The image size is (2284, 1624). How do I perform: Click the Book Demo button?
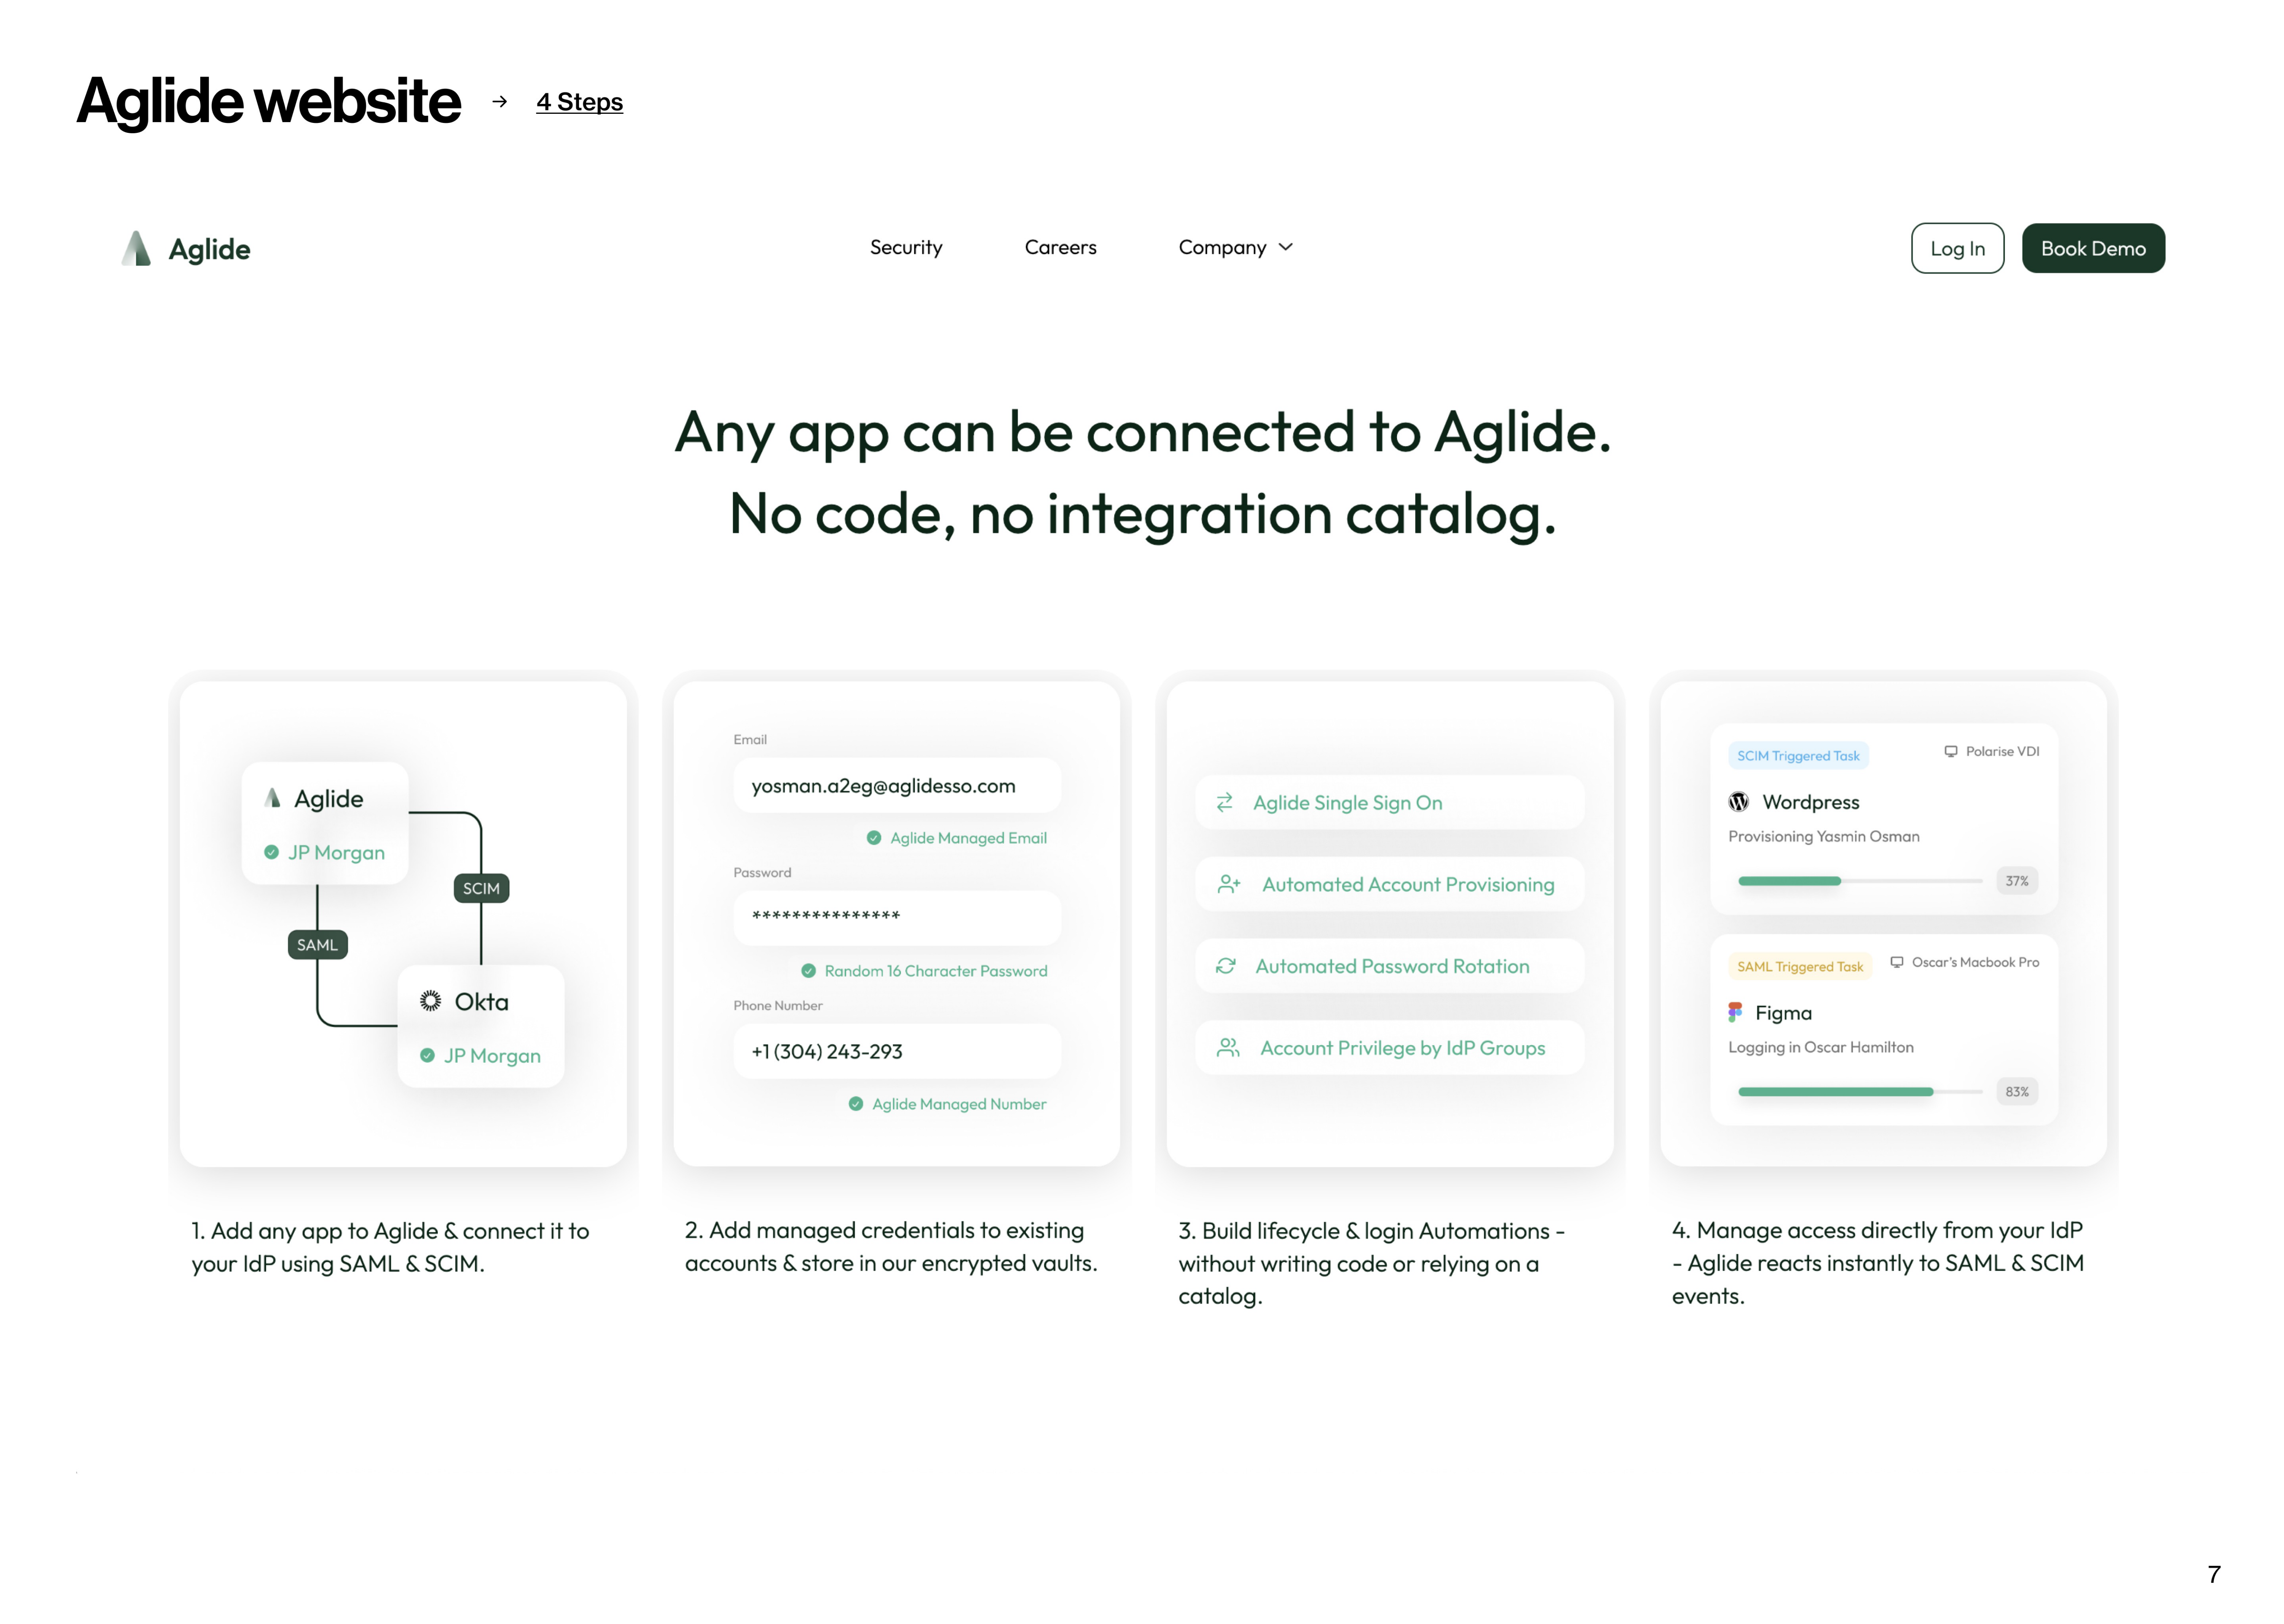click(x=2092, y=248)
